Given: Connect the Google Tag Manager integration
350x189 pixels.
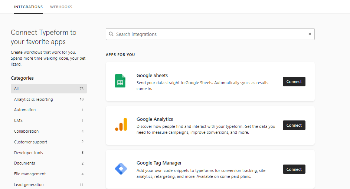Looking at the screenshot, I should (294, 169).
